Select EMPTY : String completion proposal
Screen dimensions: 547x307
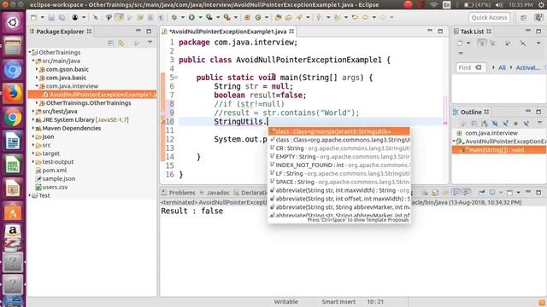coord(339,157)
